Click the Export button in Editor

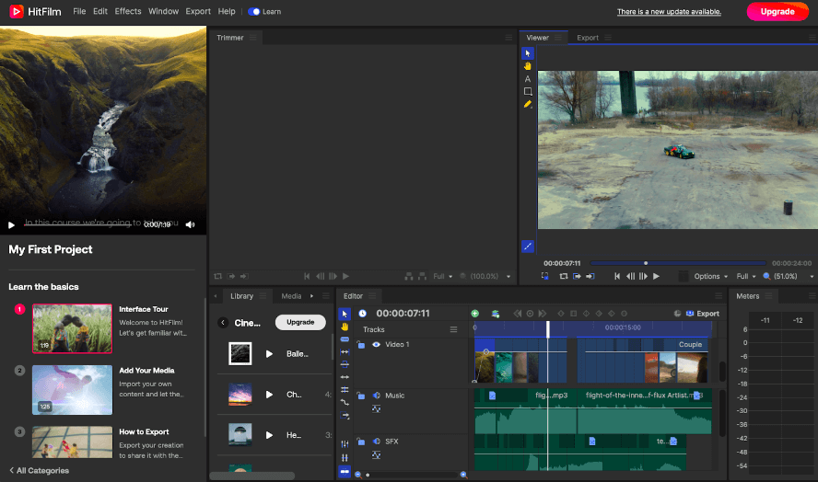tap(702, 314)
